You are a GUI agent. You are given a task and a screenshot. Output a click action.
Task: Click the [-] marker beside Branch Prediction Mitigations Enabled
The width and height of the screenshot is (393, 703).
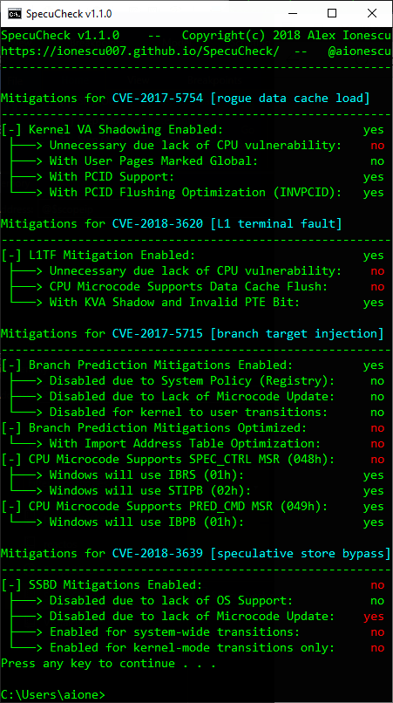coord(11,365)
